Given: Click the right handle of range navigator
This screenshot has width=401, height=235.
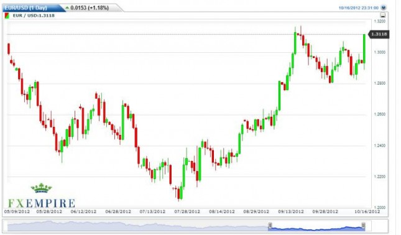Looking at the screenshot, I should (363, 225).
